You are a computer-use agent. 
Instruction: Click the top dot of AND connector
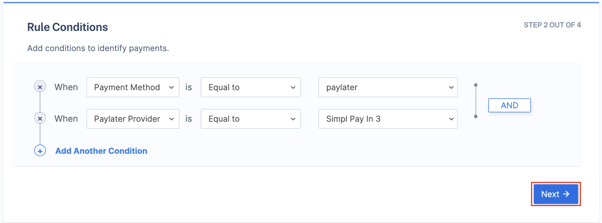(476, 85)
